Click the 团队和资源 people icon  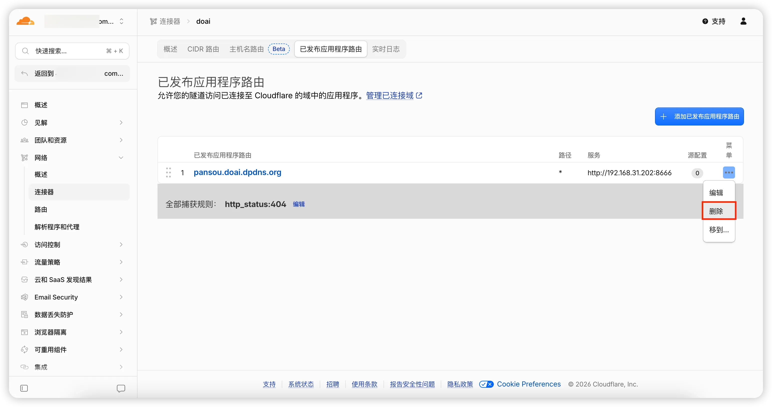coord(24,140)
